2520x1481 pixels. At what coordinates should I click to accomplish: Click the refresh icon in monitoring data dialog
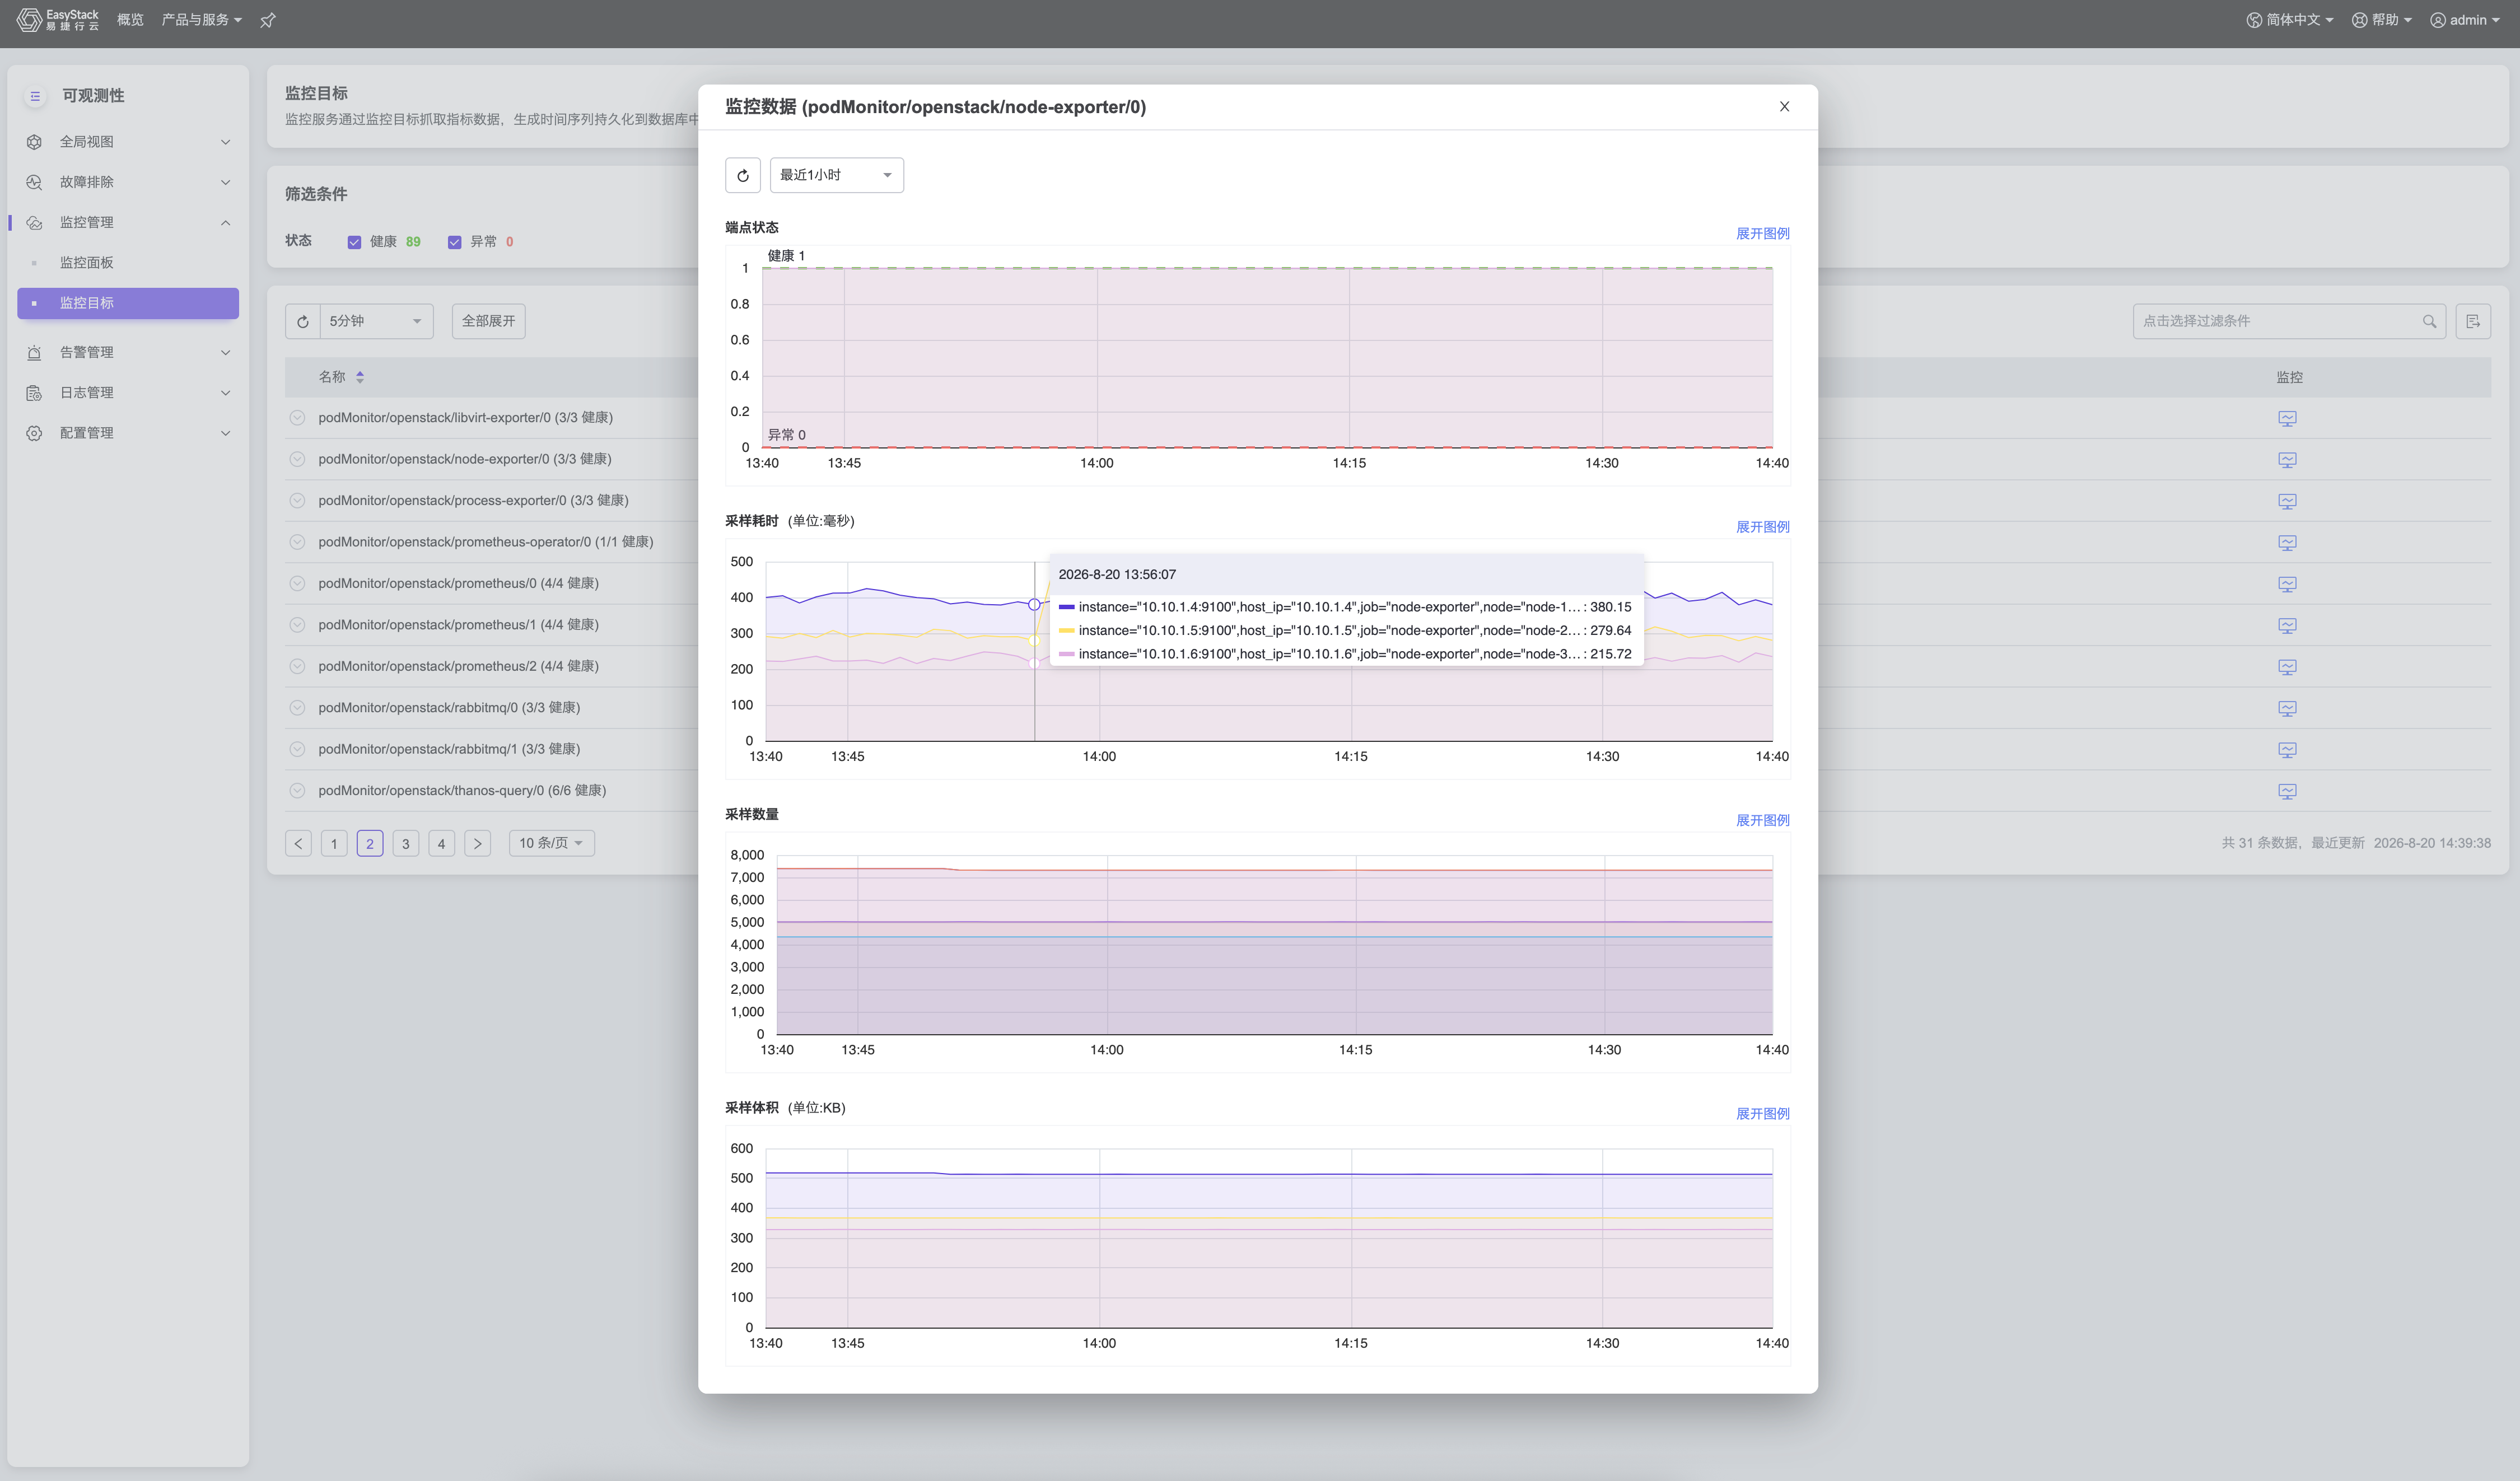(742, 175)
